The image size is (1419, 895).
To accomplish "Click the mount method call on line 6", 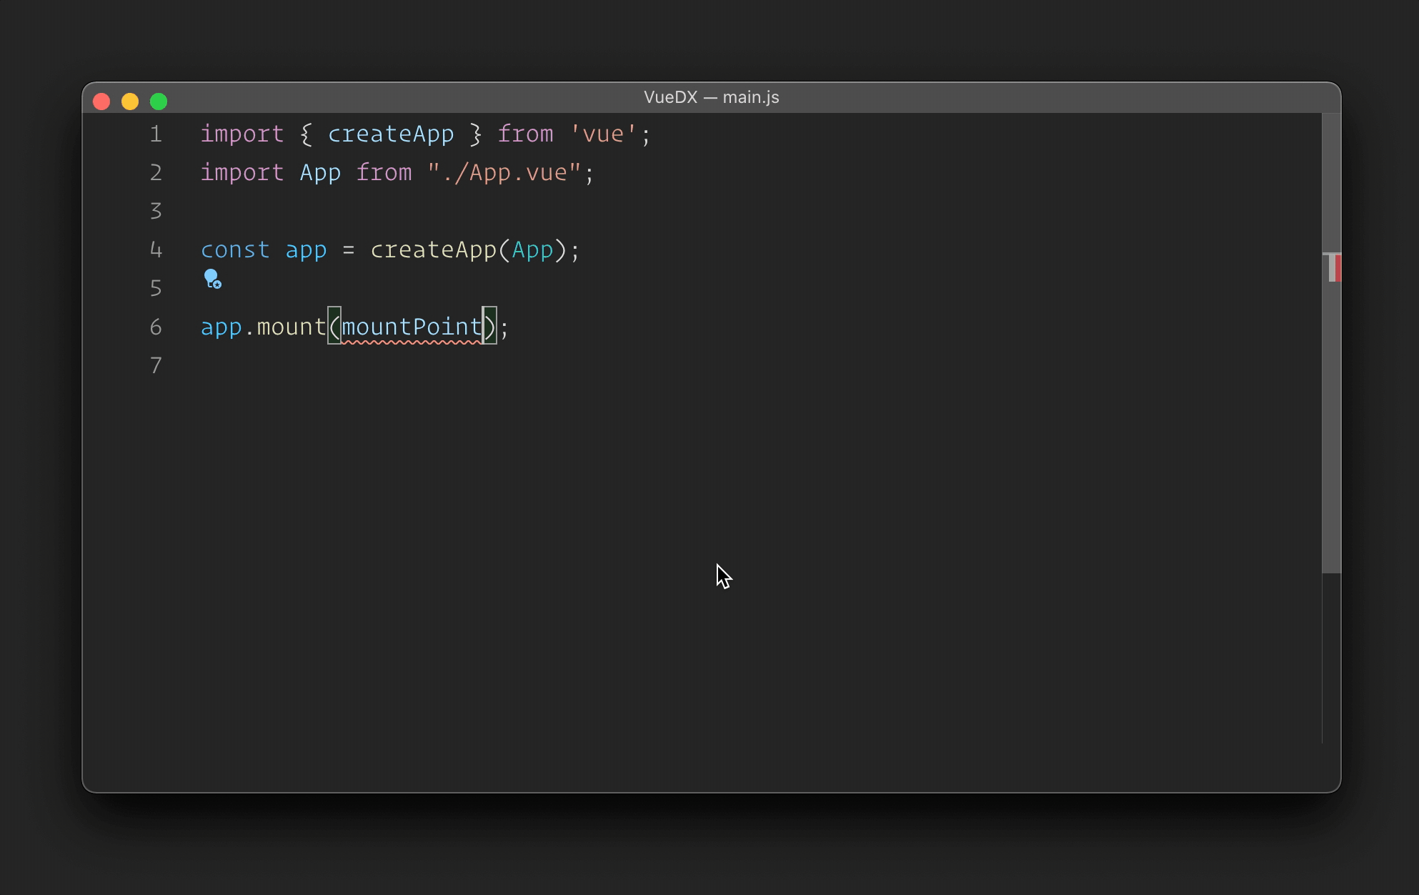I will pos(291,327).
